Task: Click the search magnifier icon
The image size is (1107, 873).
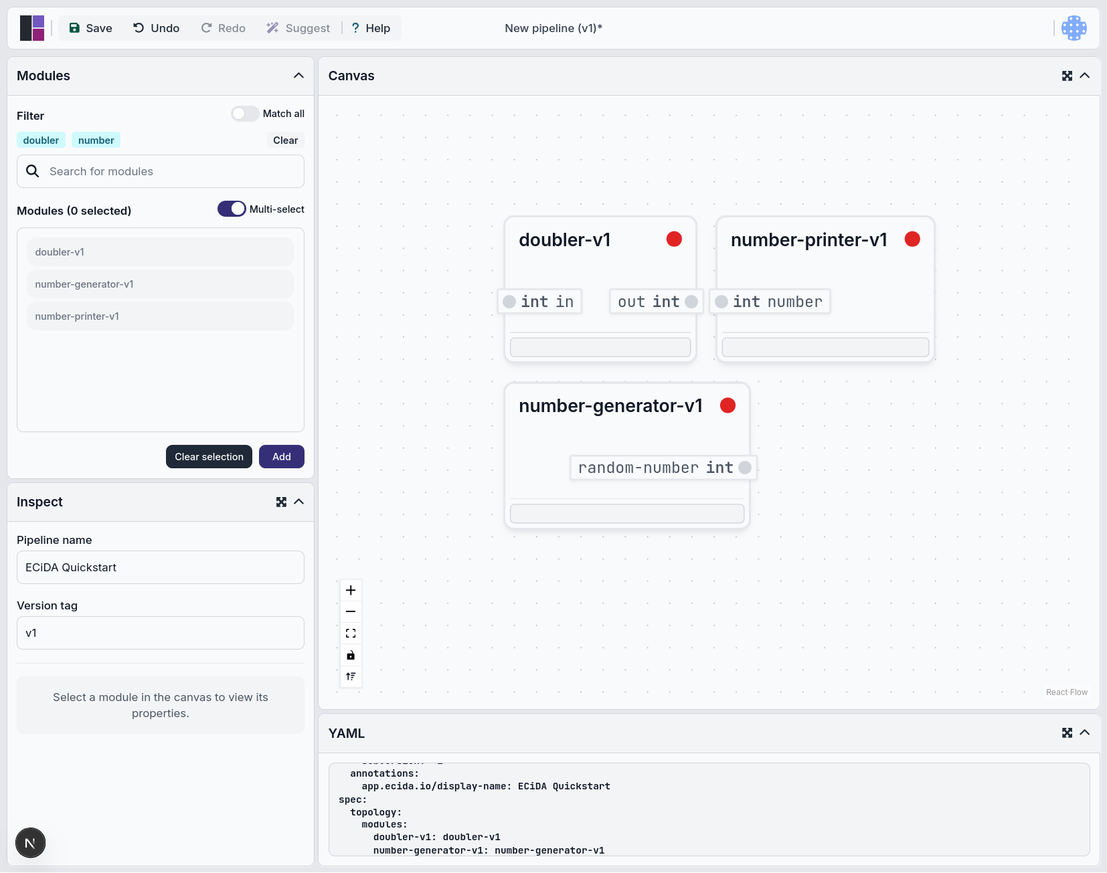Action: pyautogui.click(x=32, y=171)
